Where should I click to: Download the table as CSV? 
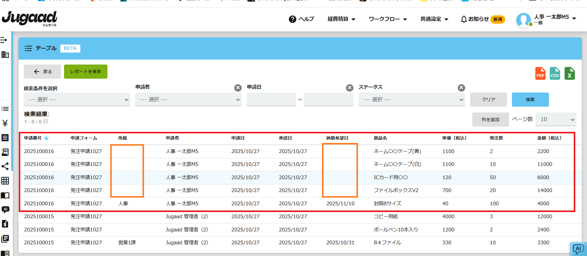tap(555, 73)
